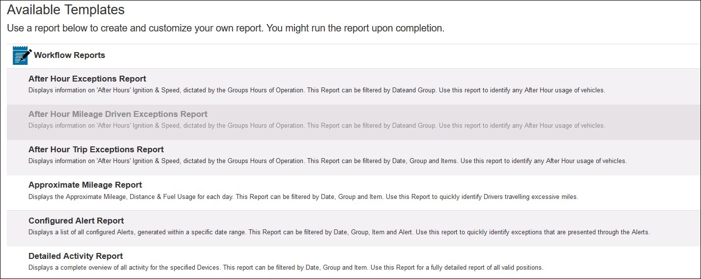Click the greyed description under After Hour Mileage Driven

[x=317, y=126]
